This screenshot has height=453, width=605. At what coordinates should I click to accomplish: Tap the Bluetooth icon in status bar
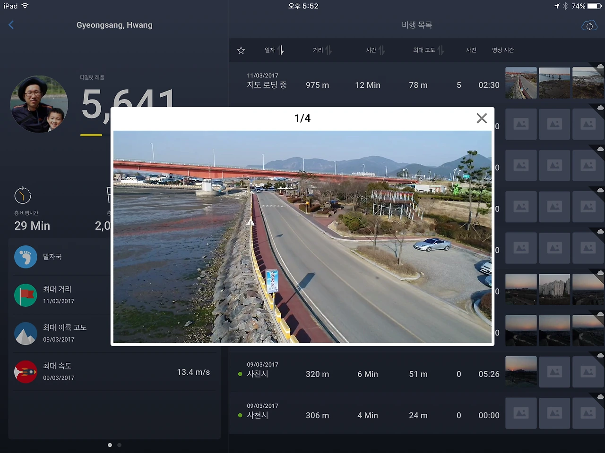(x=565, y=6)
